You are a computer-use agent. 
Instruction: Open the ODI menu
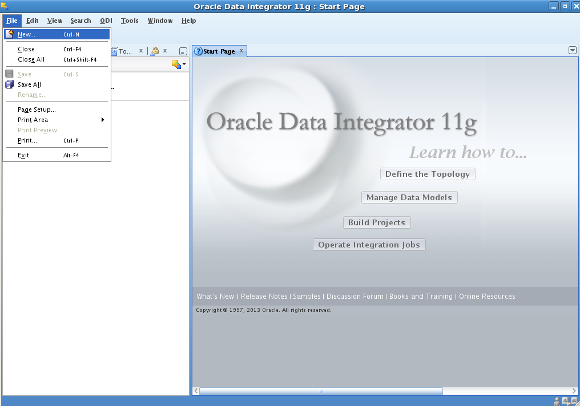pos(106,21)
